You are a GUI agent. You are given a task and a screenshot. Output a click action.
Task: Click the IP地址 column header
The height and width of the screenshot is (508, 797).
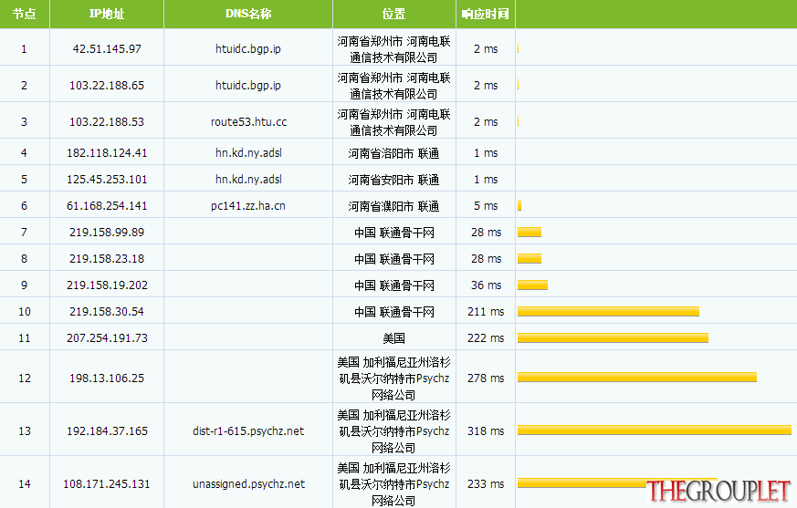click(x=107, y=14)
